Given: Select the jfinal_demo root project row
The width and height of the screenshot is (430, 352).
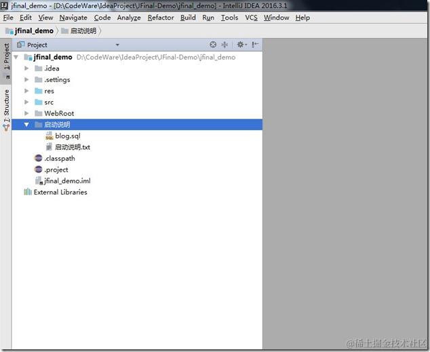Looking at the screenshot, I should click(137, 57).
